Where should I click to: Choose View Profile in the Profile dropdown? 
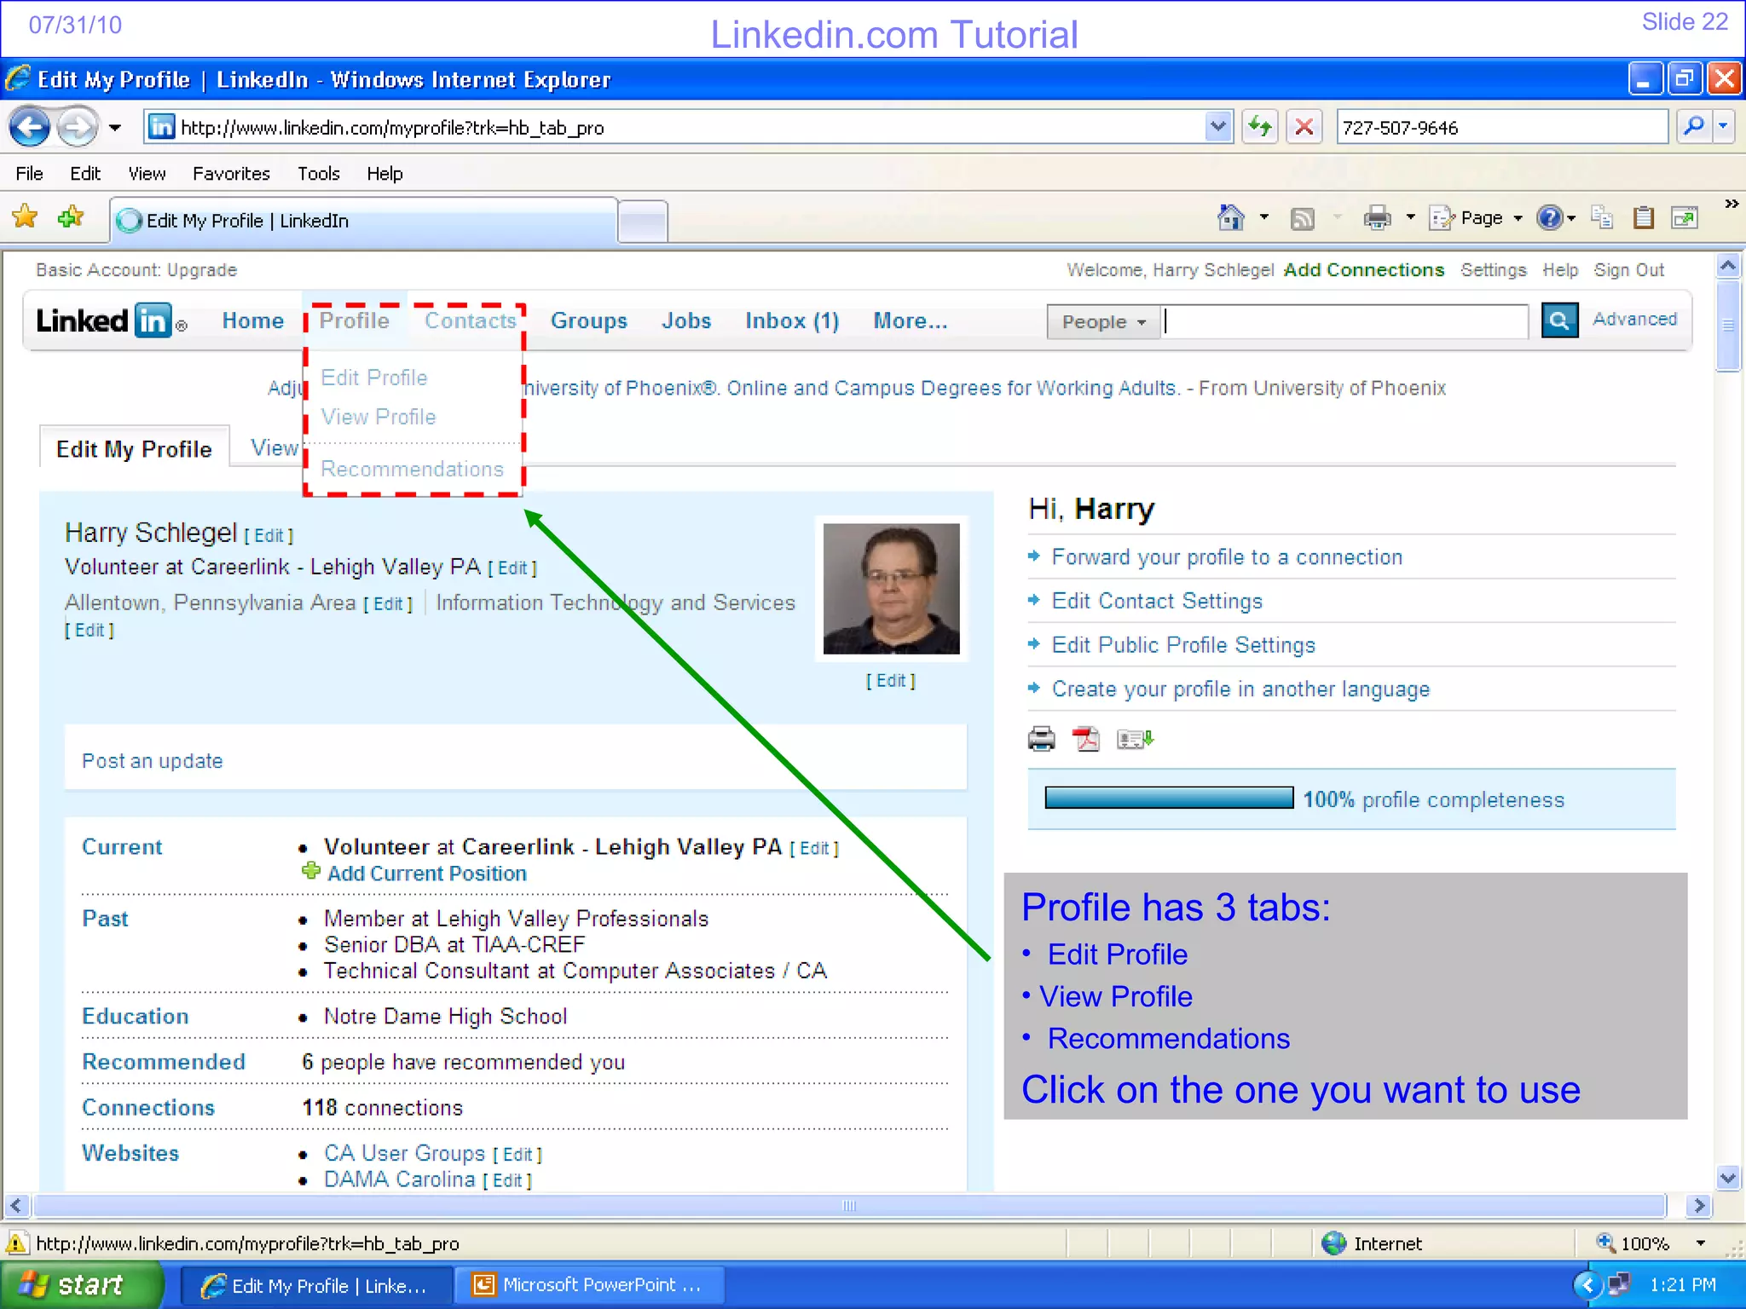click(378, 417)
